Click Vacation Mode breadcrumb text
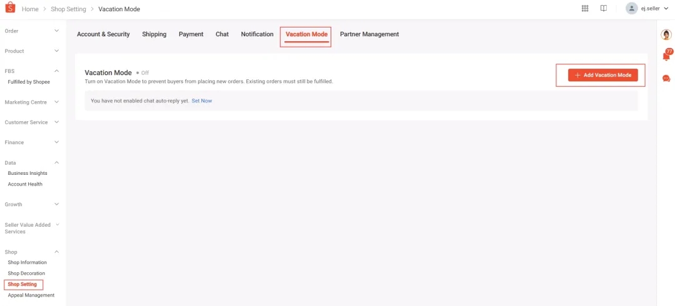 click(119, 9)
